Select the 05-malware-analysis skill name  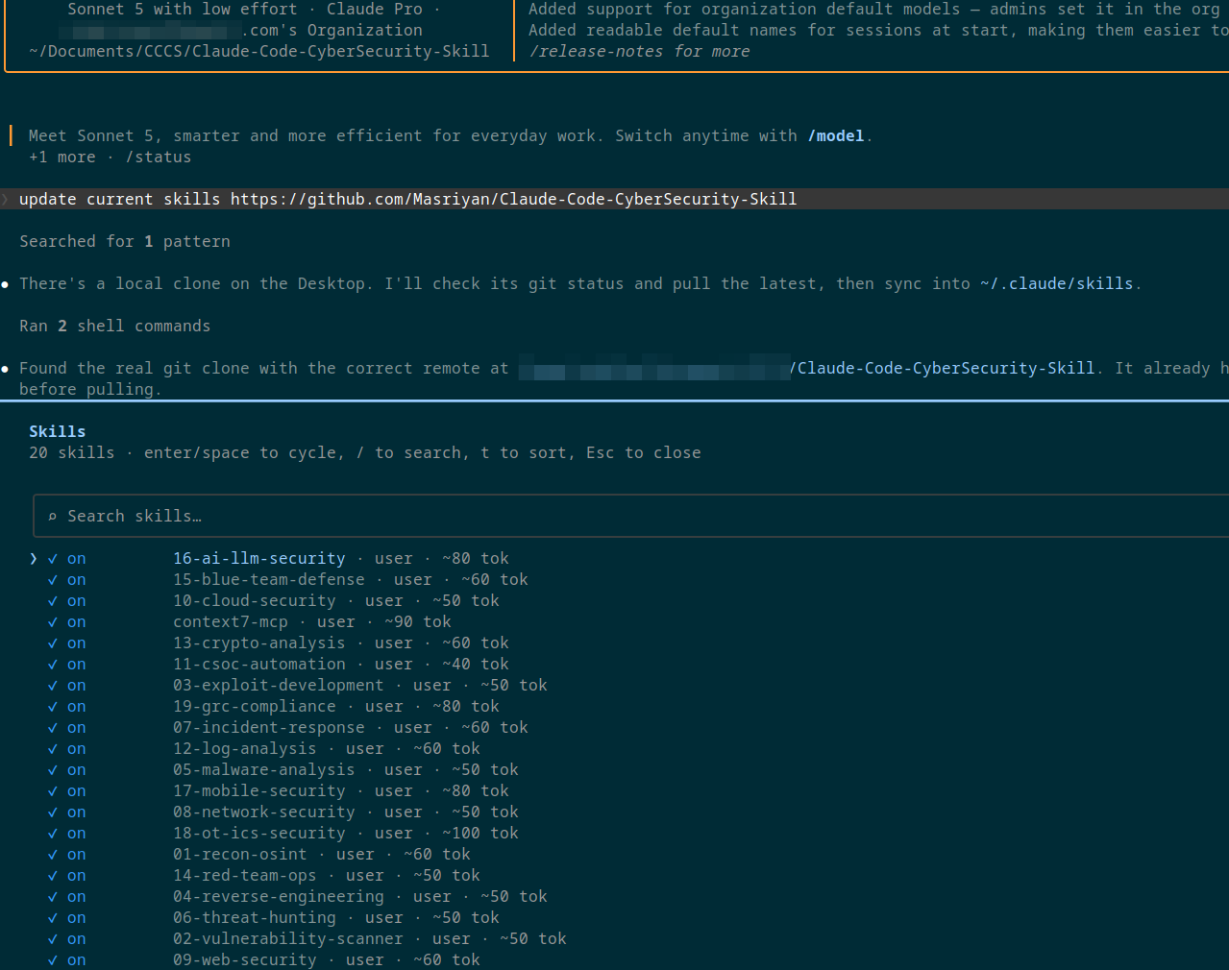(264, 770)
